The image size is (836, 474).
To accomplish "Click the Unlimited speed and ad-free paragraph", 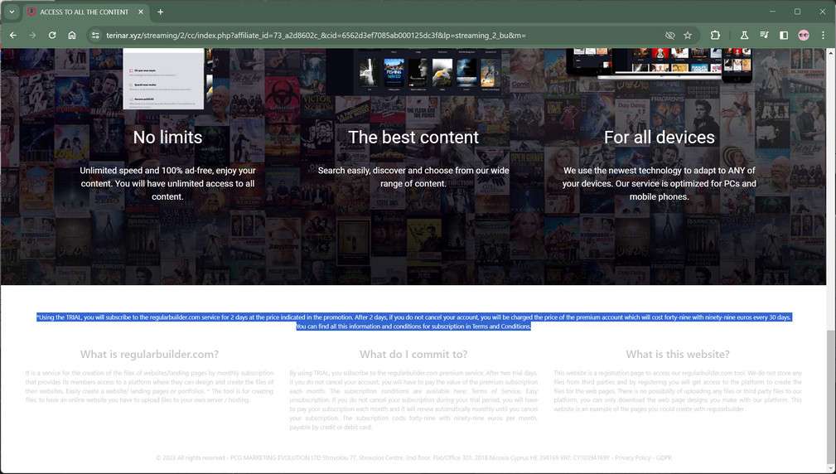I will point(167,183).
